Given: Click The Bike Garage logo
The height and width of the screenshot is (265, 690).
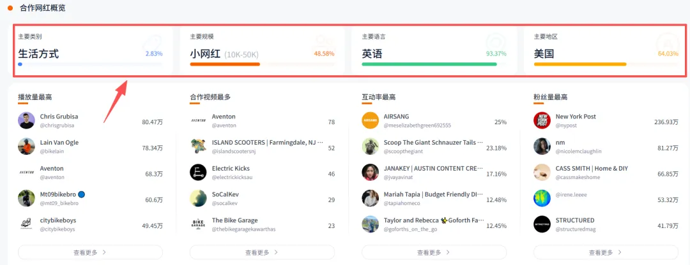Looking at the screenshot, I should 199,224.
